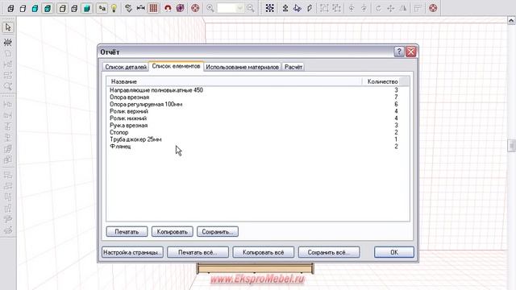Click the rightmost life-ring help icon
Screen dimensions: 516x290
tap(433, 8)
